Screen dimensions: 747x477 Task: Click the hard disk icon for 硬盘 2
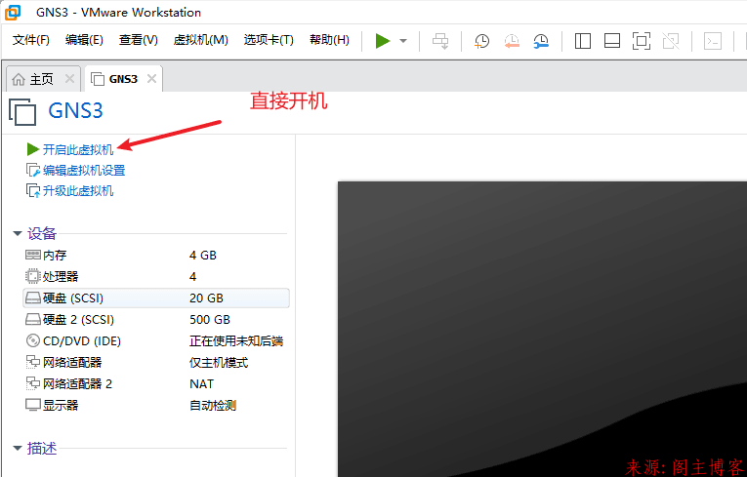33,319
